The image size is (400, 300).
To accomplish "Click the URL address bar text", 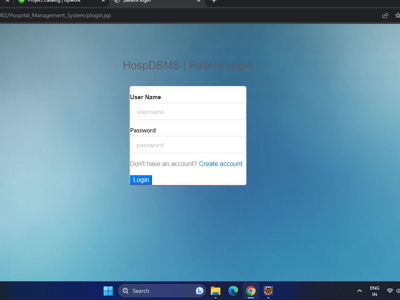I will (55, 16).
